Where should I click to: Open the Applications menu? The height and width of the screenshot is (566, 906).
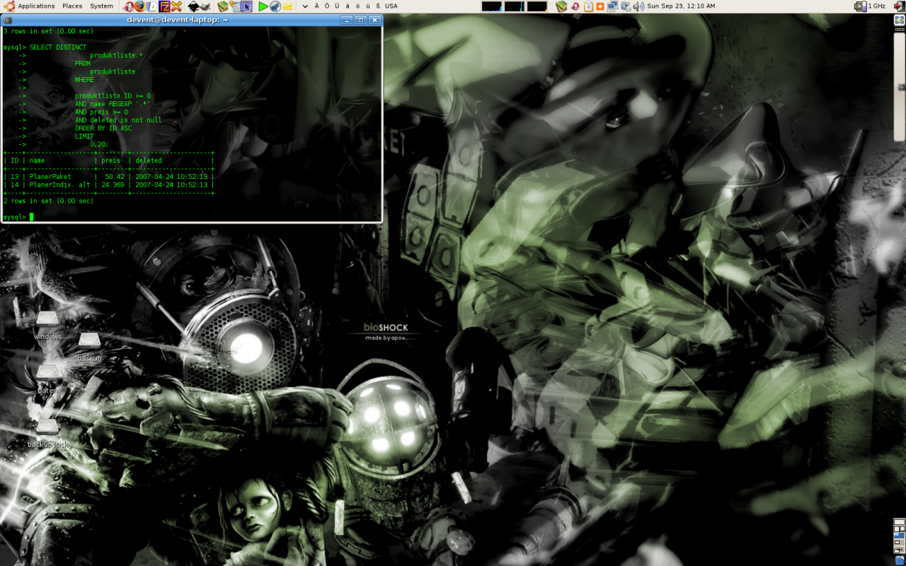point(36,6)
